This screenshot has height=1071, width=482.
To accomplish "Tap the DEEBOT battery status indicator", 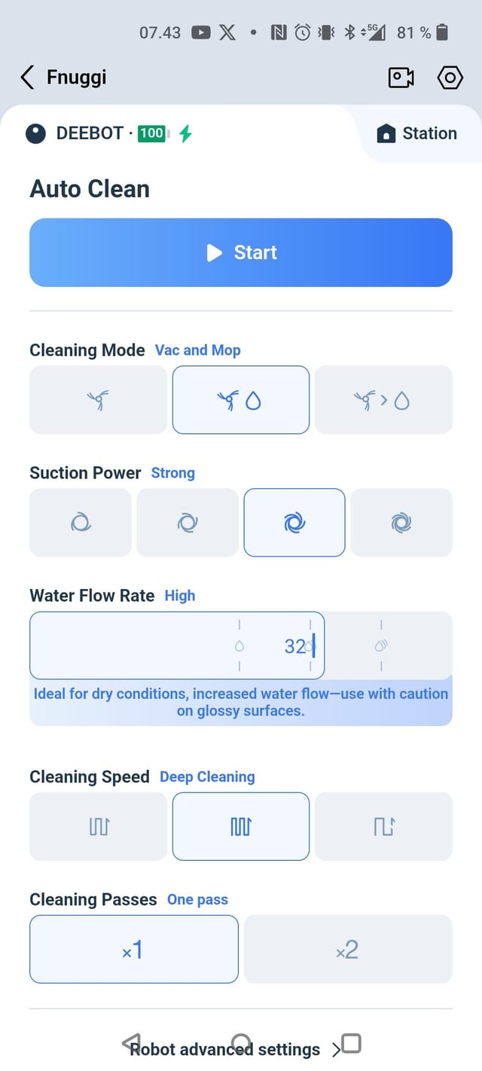I will click(154, 133).
